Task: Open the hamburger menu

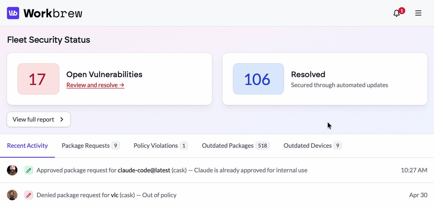Action: pyautogui.click(x=418, y=13)
